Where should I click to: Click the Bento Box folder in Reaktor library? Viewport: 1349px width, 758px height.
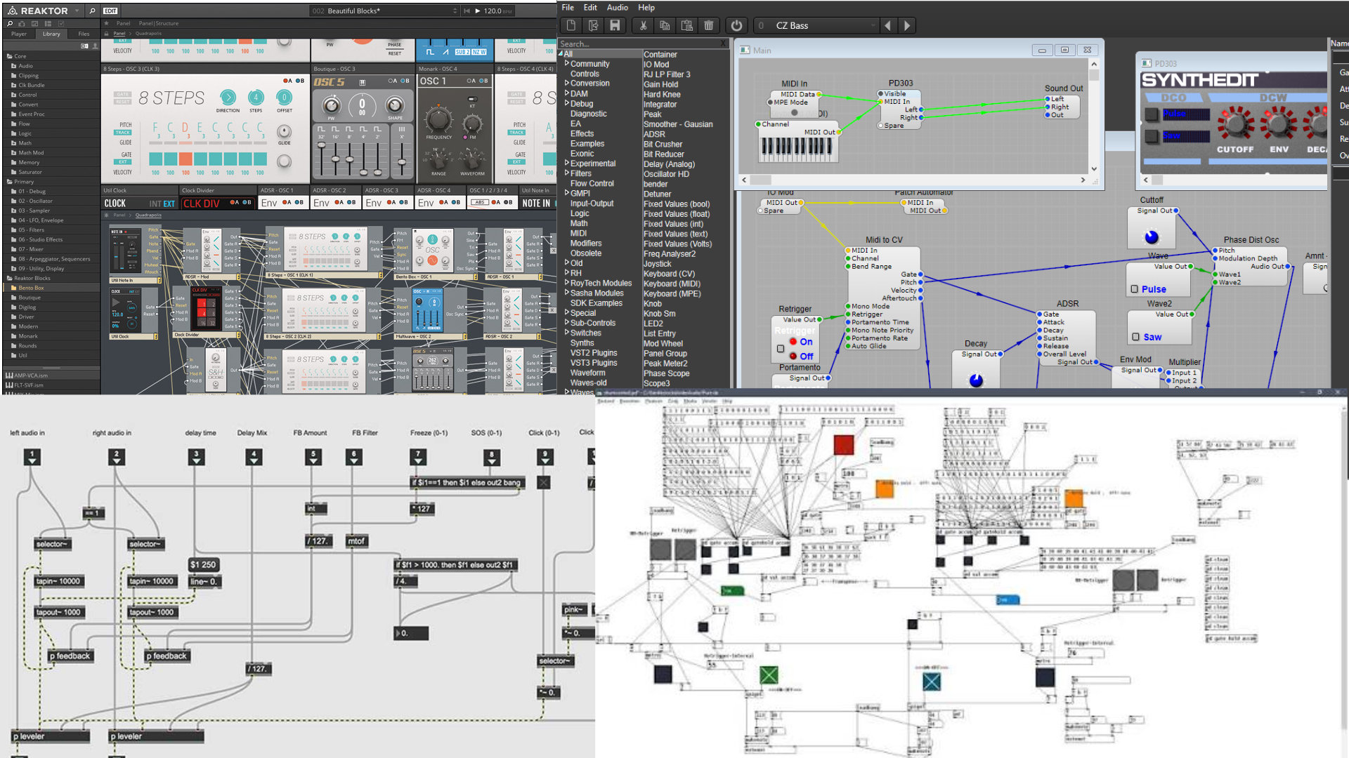(31, 288)
